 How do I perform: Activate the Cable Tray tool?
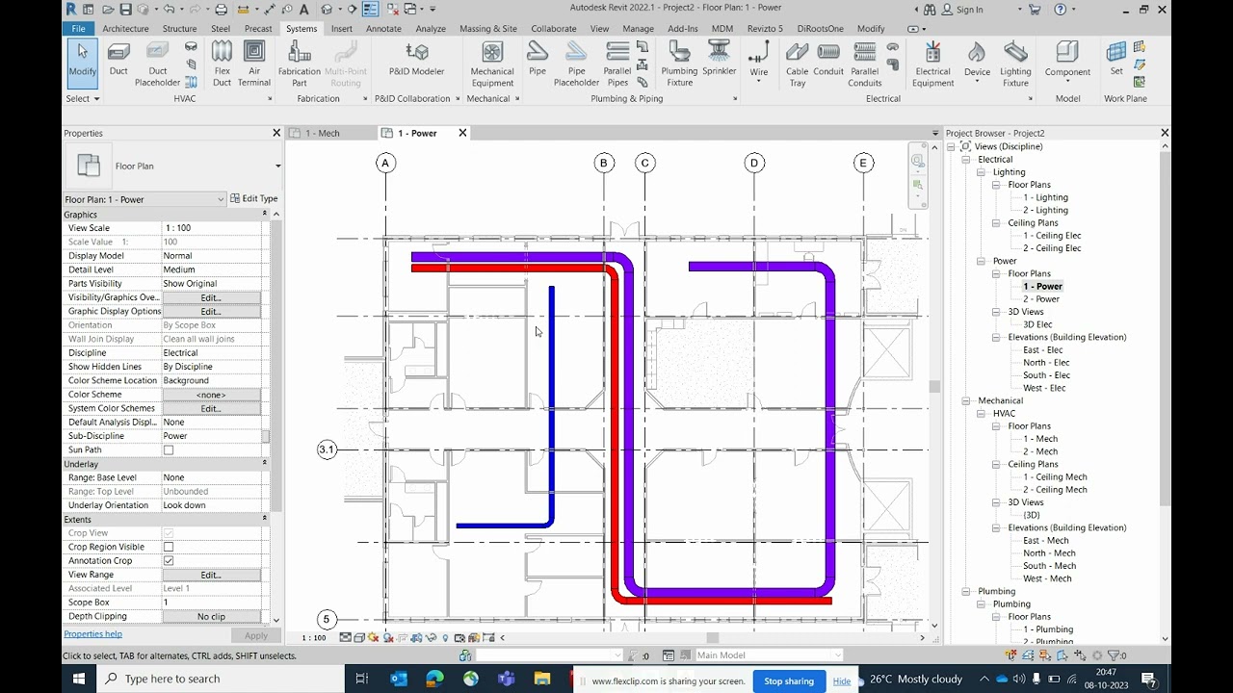pyautogui.click(x=797, y=64)
